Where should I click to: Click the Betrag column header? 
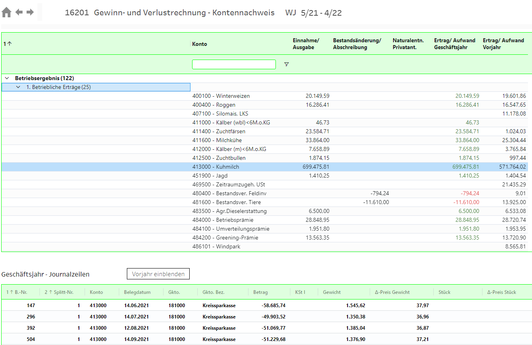click(x=260, y=292)
